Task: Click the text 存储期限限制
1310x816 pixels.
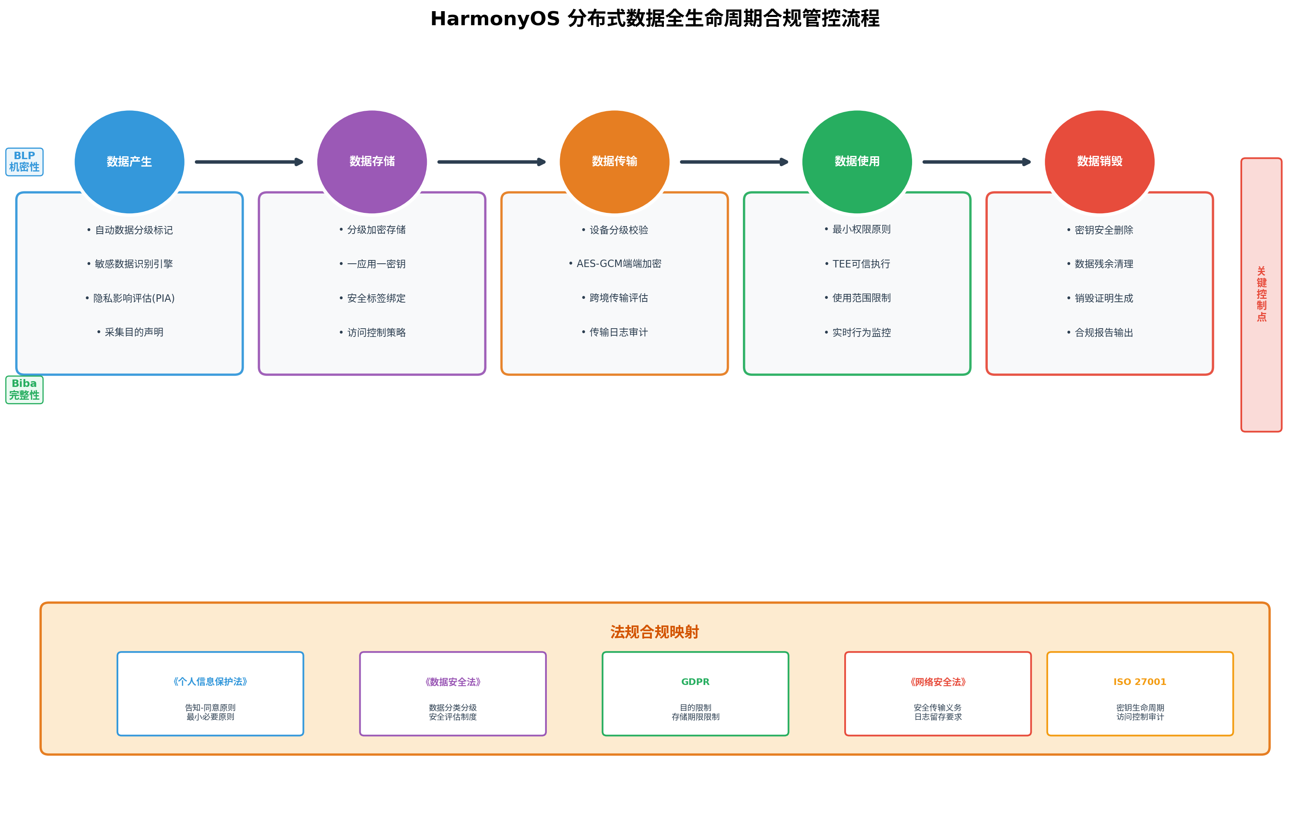Action: (695, 717)
